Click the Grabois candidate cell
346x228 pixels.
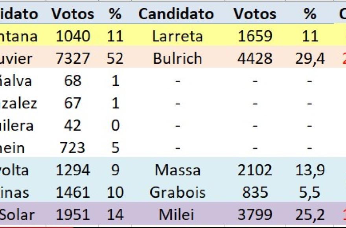(178, 192)
